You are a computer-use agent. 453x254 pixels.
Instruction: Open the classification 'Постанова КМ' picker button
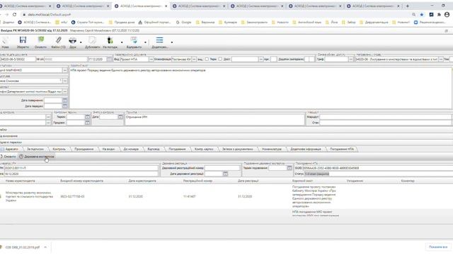(194, 59)
